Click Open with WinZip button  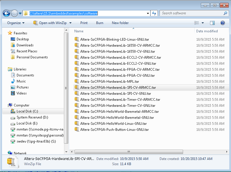(50, 23)
